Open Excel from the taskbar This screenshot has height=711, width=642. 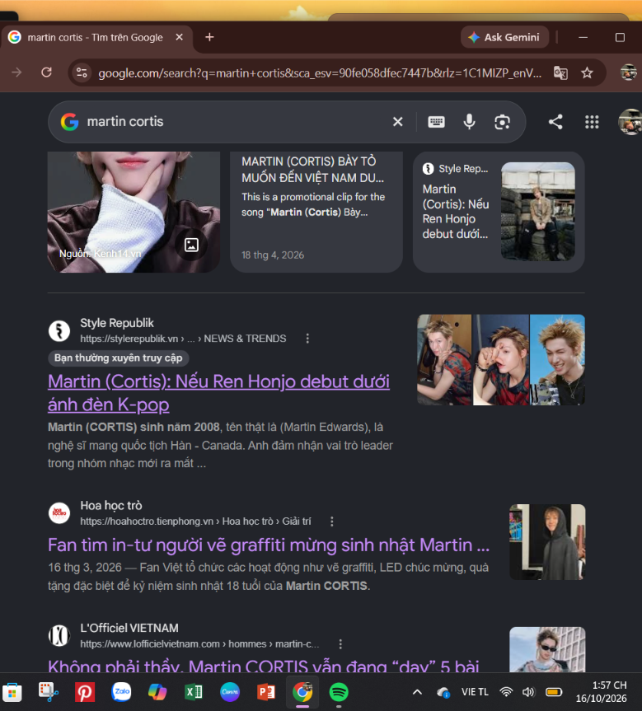[194, 692]
